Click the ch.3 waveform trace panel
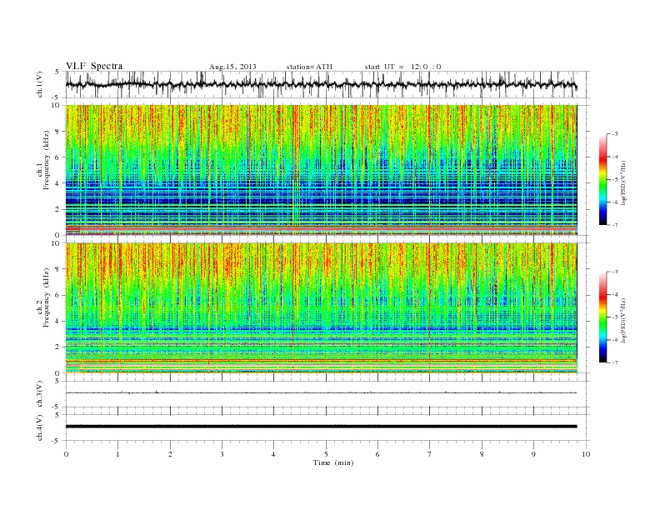 327,394
